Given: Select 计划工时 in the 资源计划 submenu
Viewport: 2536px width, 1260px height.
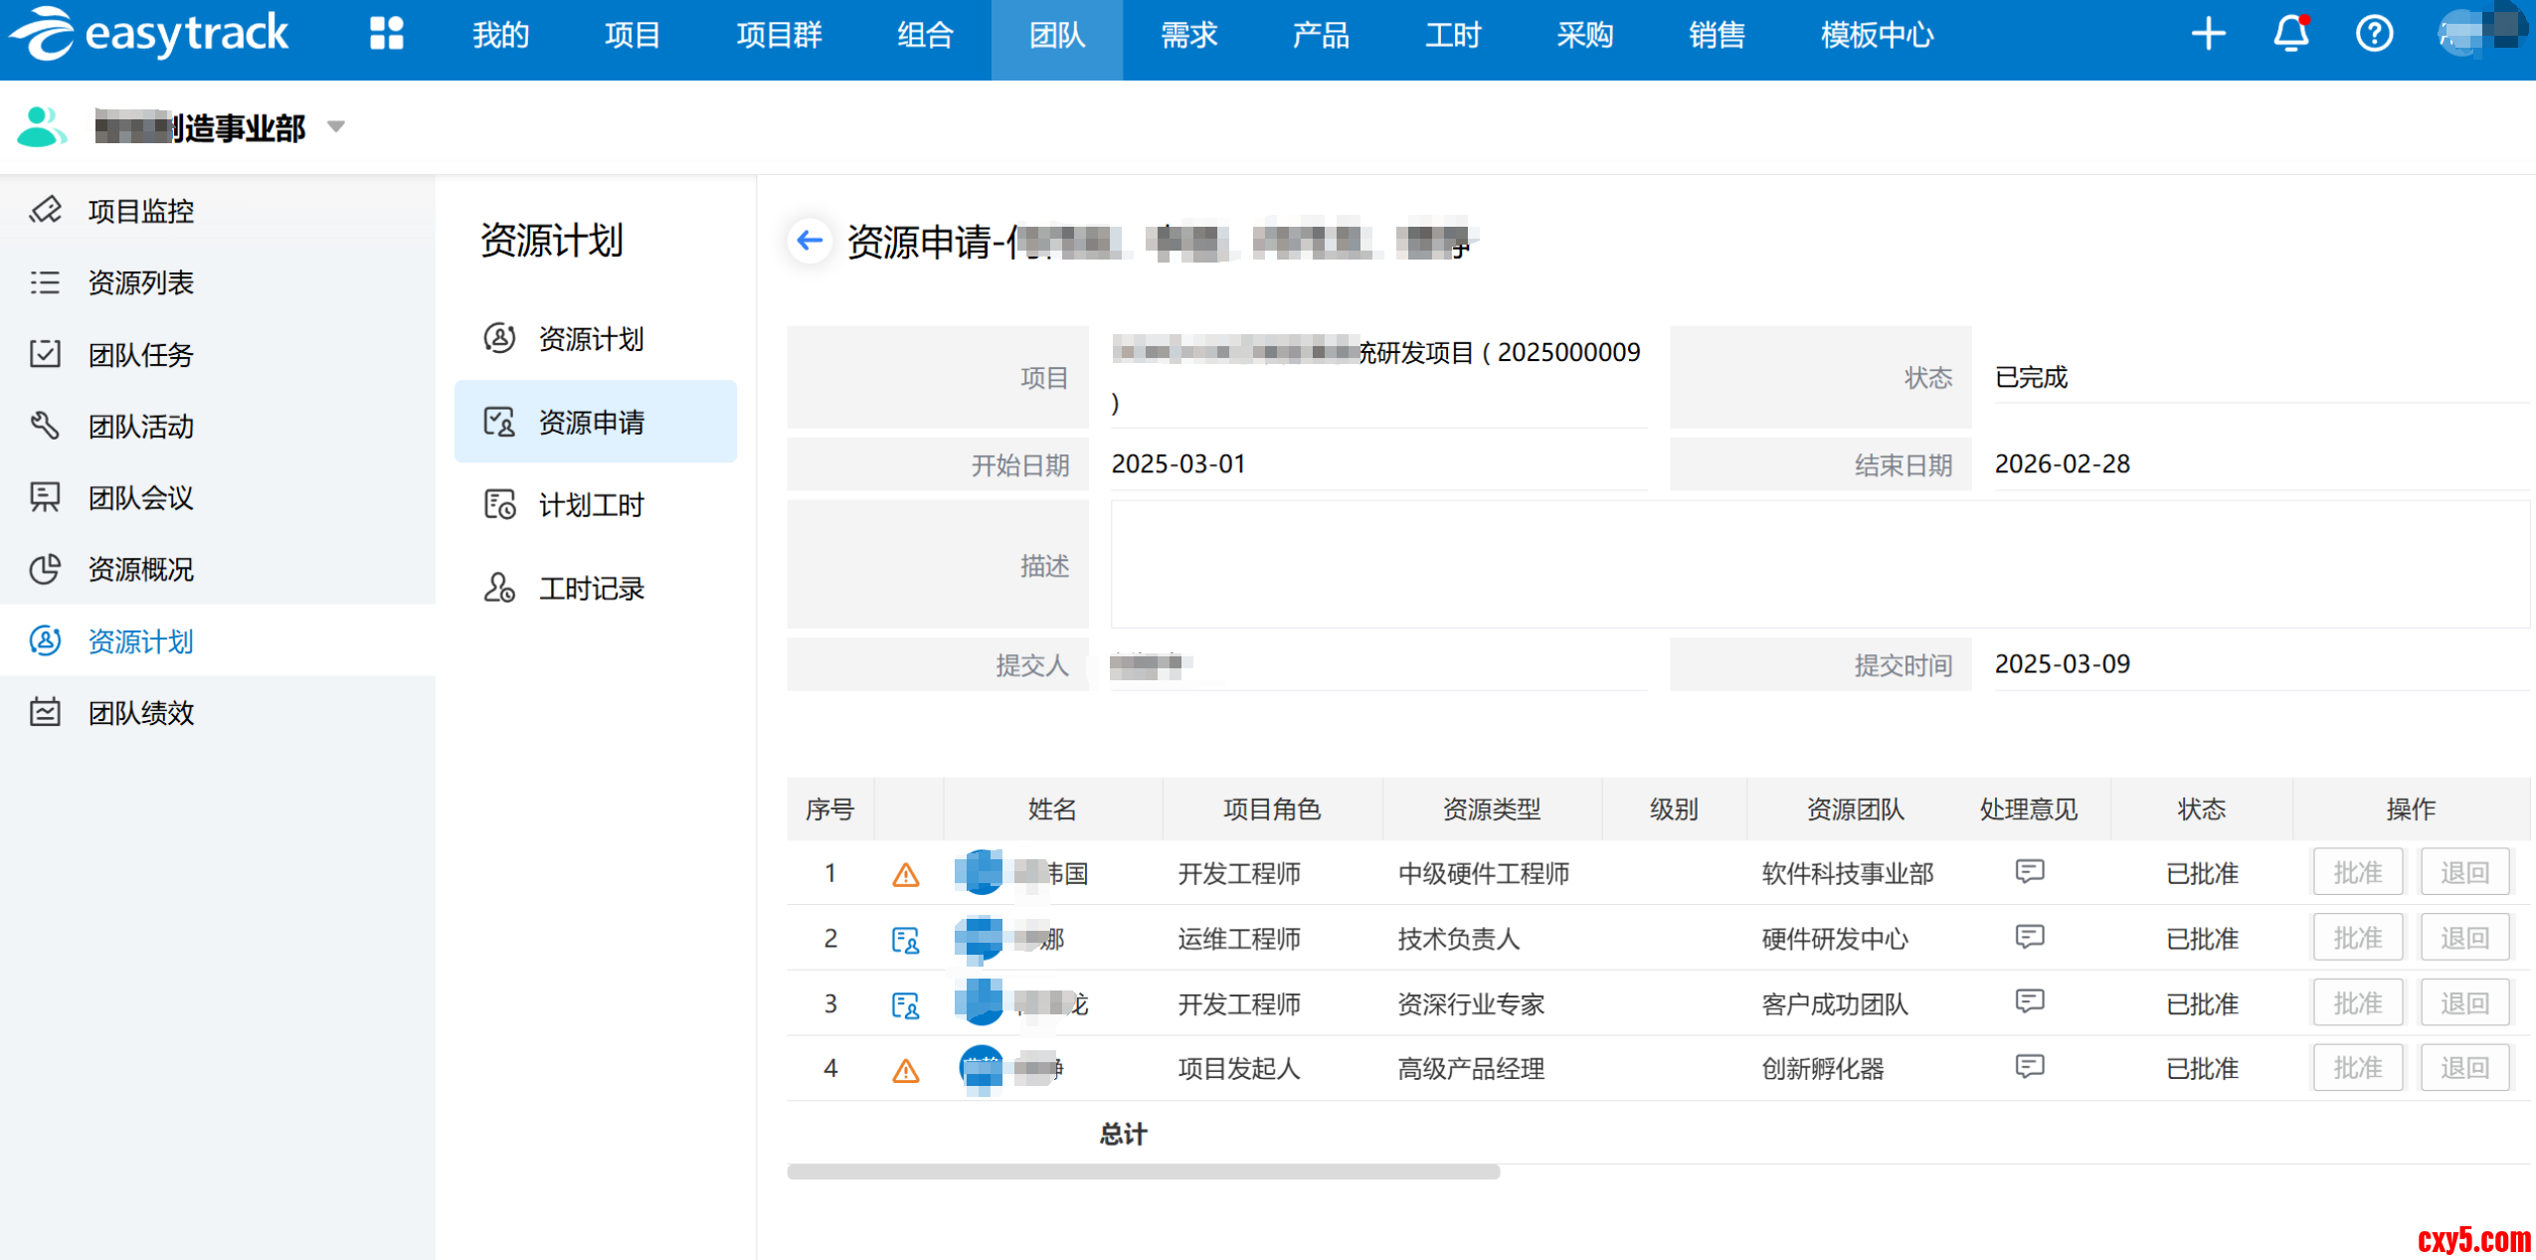Looking at the screenshot, I should tap(591, 505).
